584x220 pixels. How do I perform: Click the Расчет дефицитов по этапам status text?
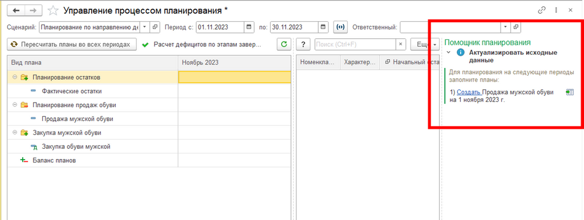pyautogui.click(x=208, y=44)
